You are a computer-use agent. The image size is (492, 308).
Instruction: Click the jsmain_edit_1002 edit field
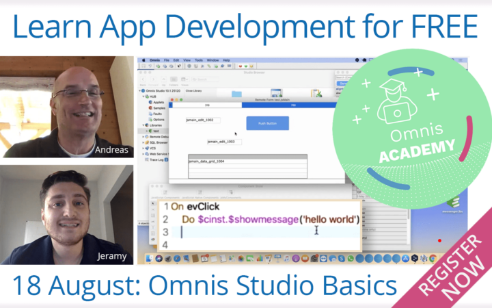coord(203,120)
